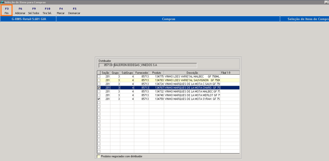Select product code 134775 cell
The width and height of the screenshot is (329, 161).
coord(156,76)
